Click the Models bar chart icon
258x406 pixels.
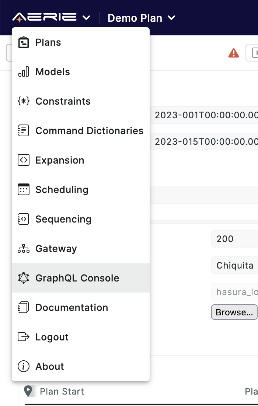pyautogui.click(x=23, y=71)
